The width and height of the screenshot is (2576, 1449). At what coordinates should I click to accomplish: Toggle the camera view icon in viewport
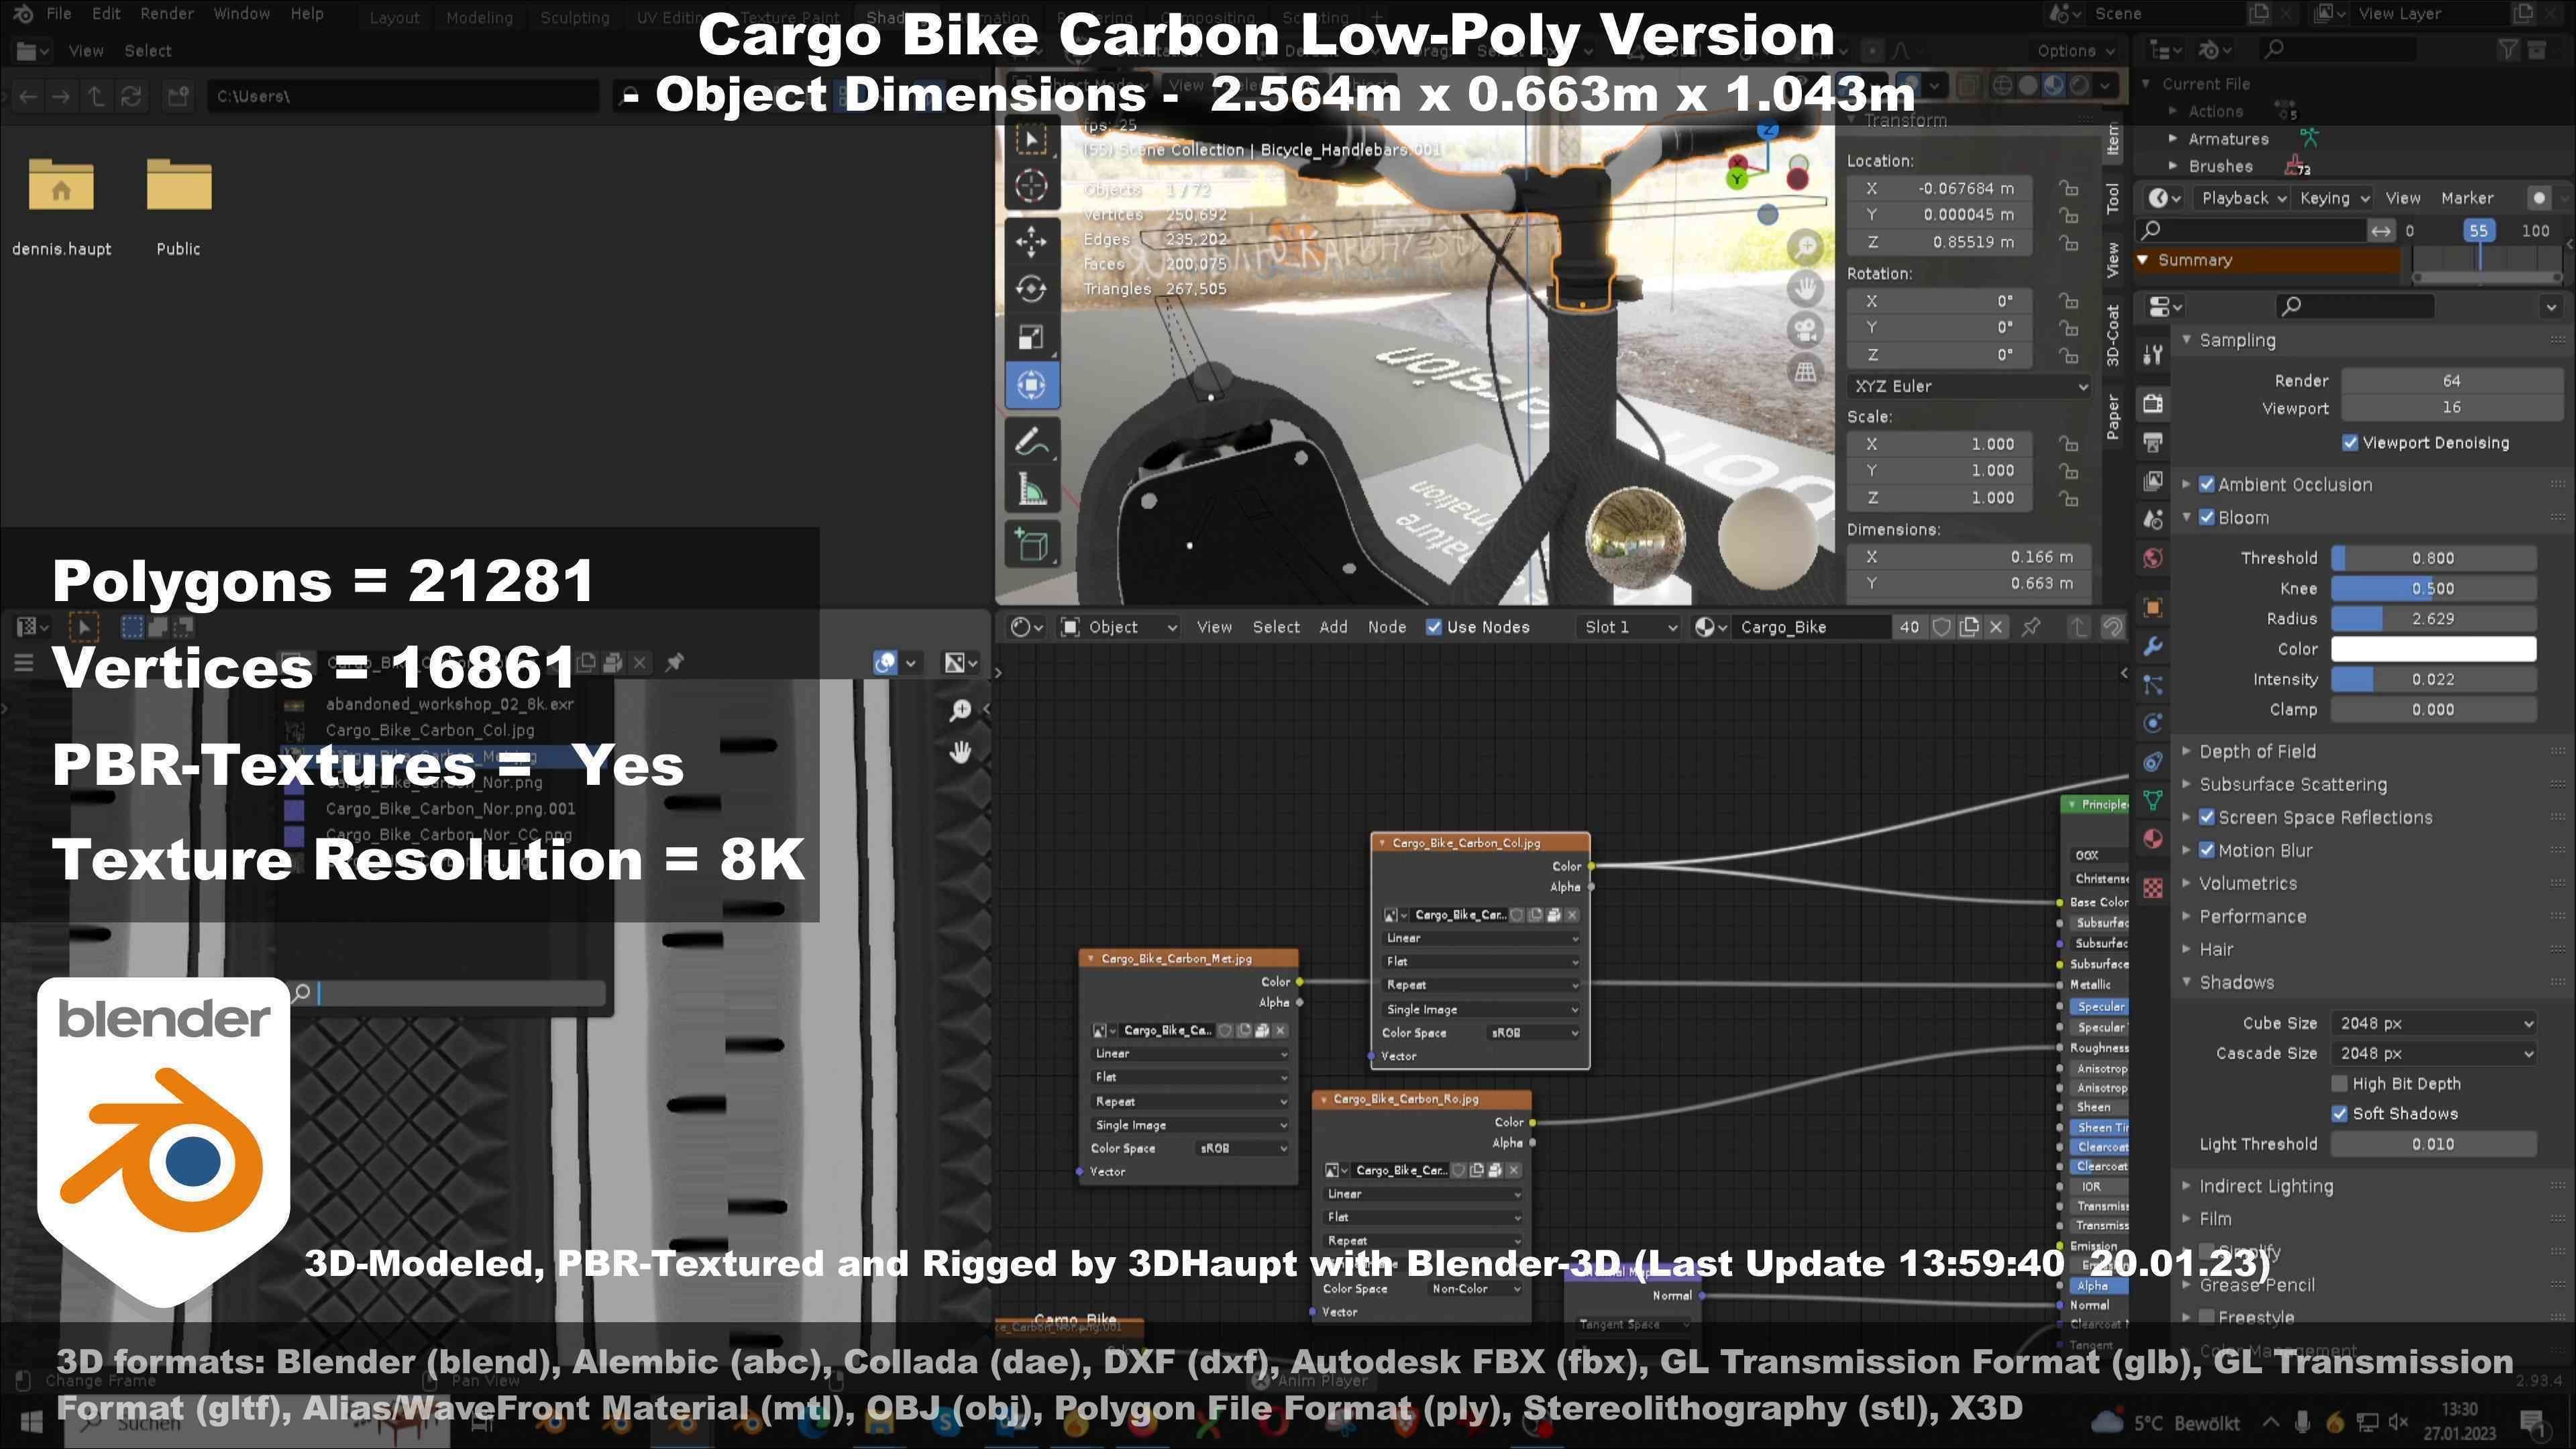[x=1805, y=330]
